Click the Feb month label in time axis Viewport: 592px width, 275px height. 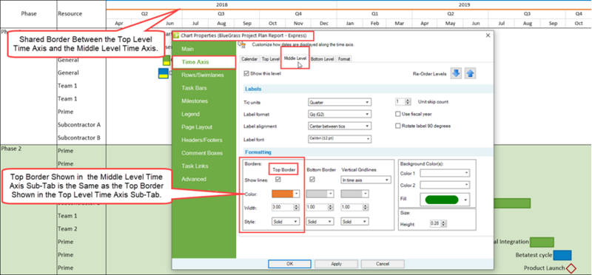tap(374, 23)
